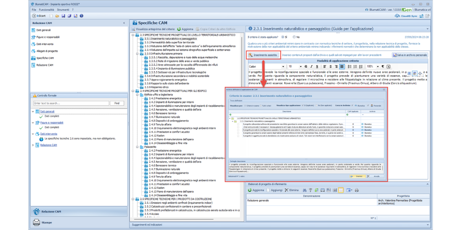Collapse the Elaborati di progetto di riferimento panel
The width and height of the screenshot is (461, 230).
[428, 184]
